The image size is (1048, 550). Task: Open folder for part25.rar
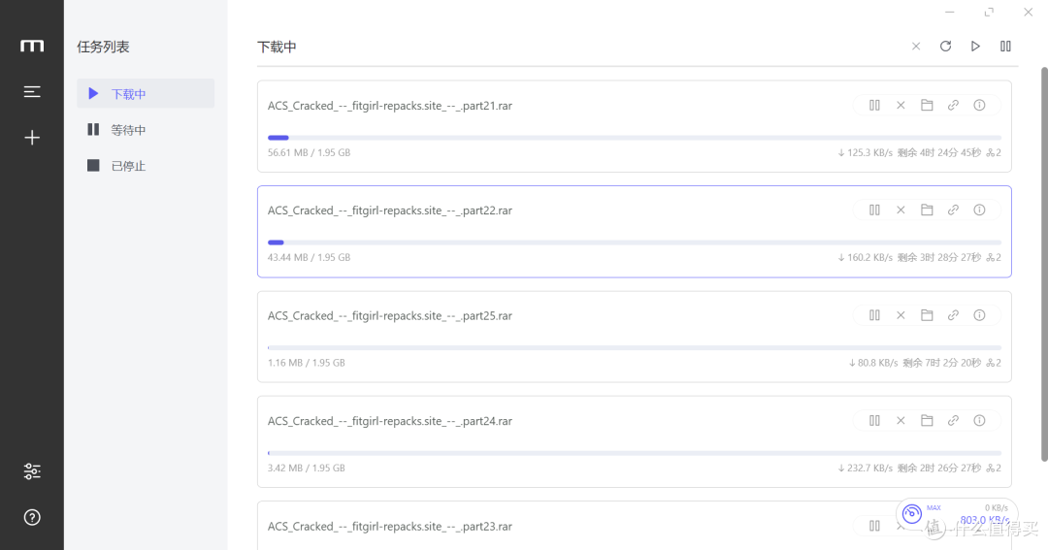(927, 314)
